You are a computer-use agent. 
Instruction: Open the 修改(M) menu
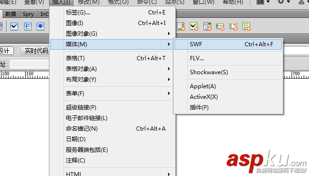[89, 2]
